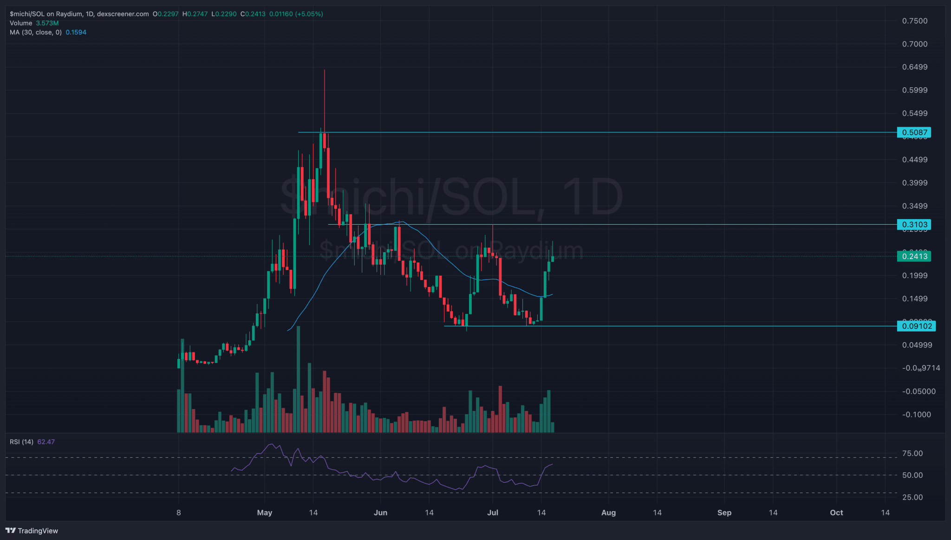Image resolution: width=951 pixels, height=540 pixels.
Task: Click the +5.05% change value in header
Action: pyautogui.click(x=309, y=14)
